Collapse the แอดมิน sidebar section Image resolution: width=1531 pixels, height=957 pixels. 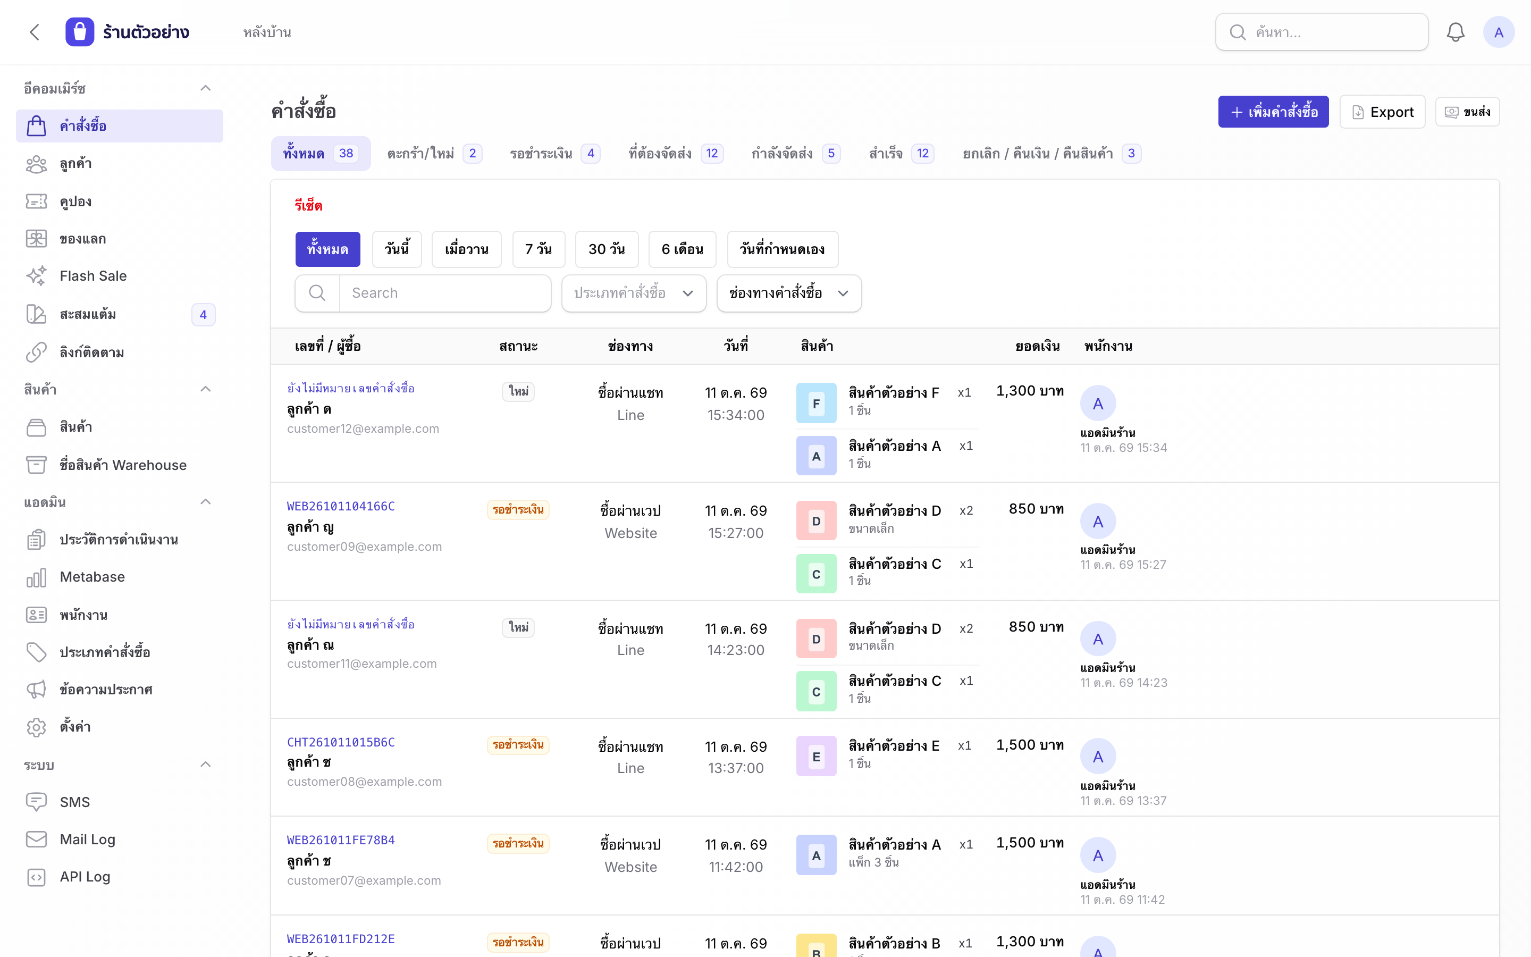pyautogui.click(x=206, y=502)
